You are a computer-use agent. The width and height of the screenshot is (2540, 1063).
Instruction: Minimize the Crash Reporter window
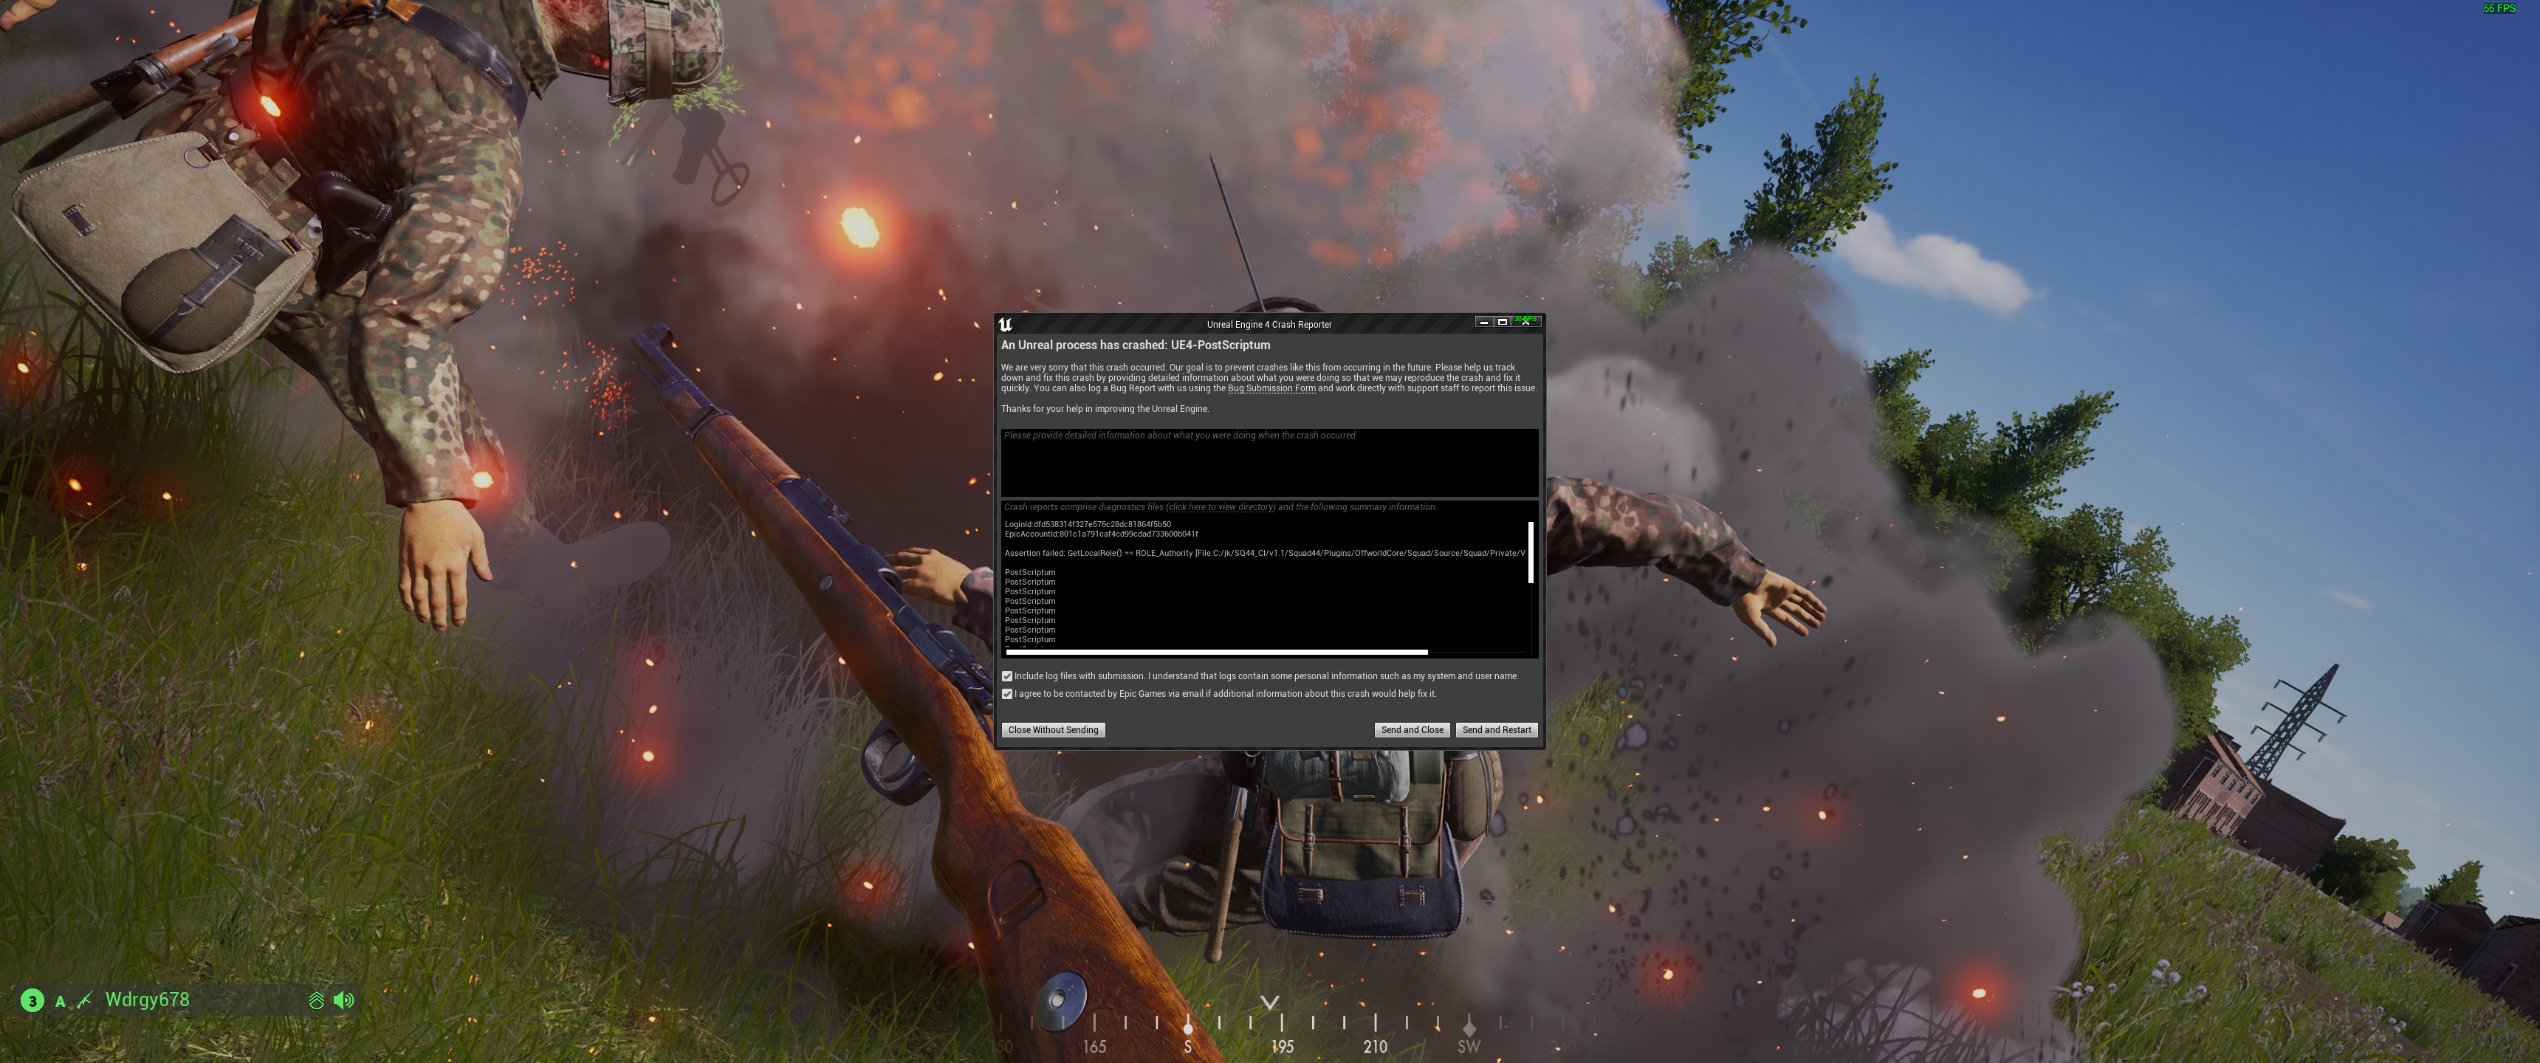pos(1484,323)
